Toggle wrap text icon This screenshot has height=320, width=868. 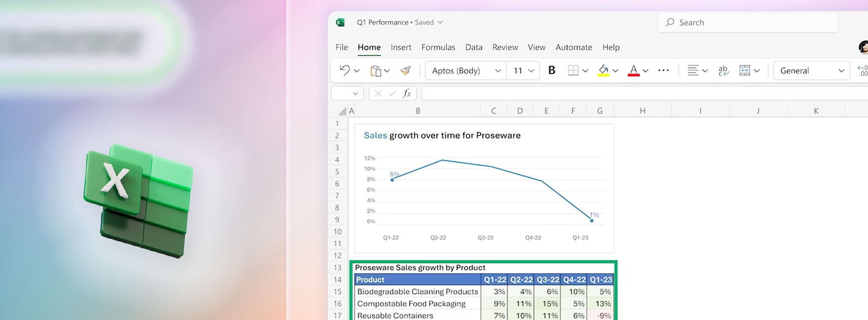point(723,71)
